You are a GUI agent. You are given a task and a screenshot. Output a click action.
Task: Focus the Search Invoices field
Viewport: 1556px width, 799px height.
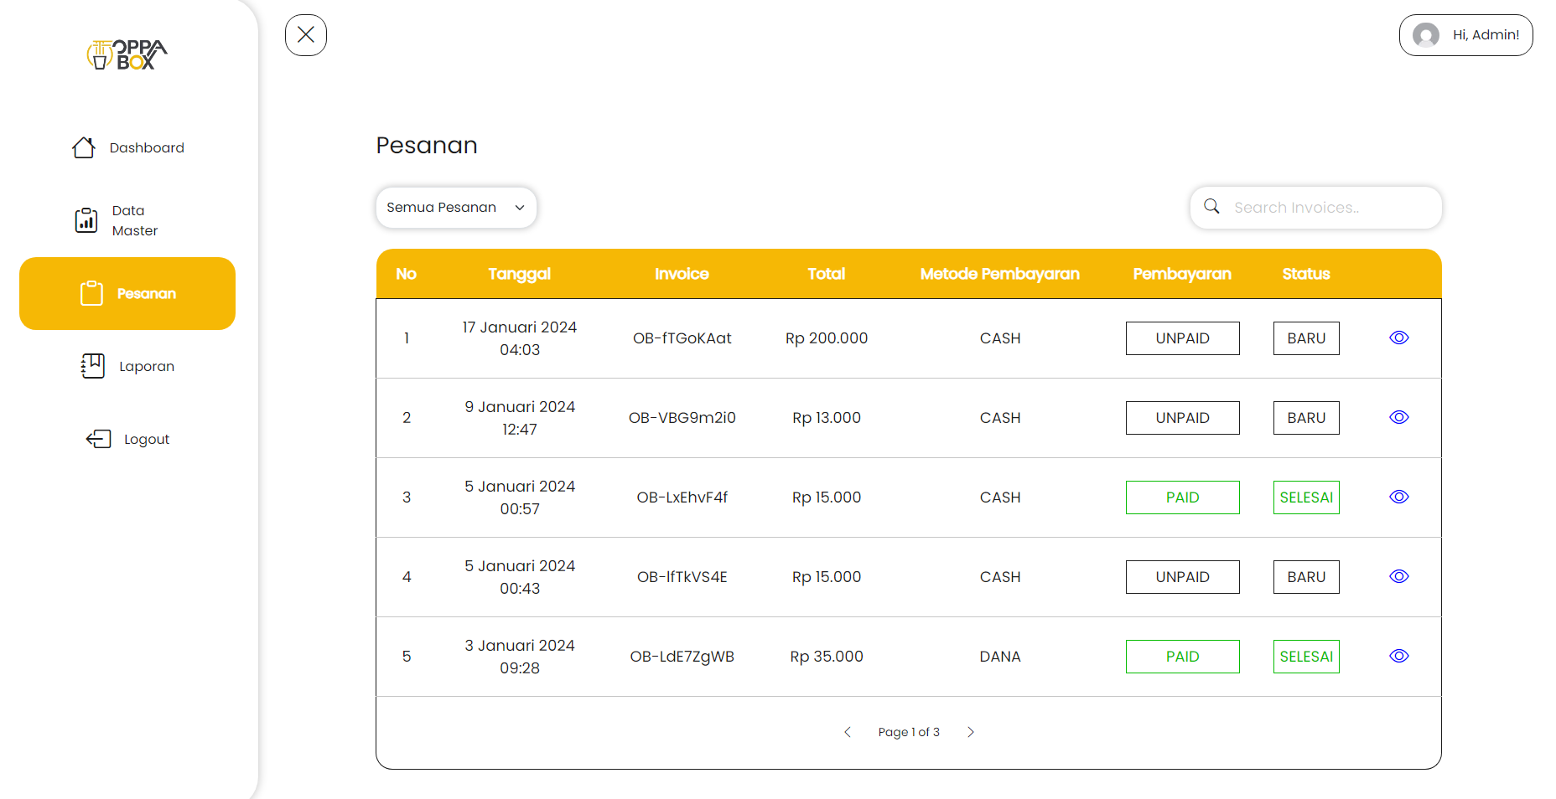pos(1329,208)
